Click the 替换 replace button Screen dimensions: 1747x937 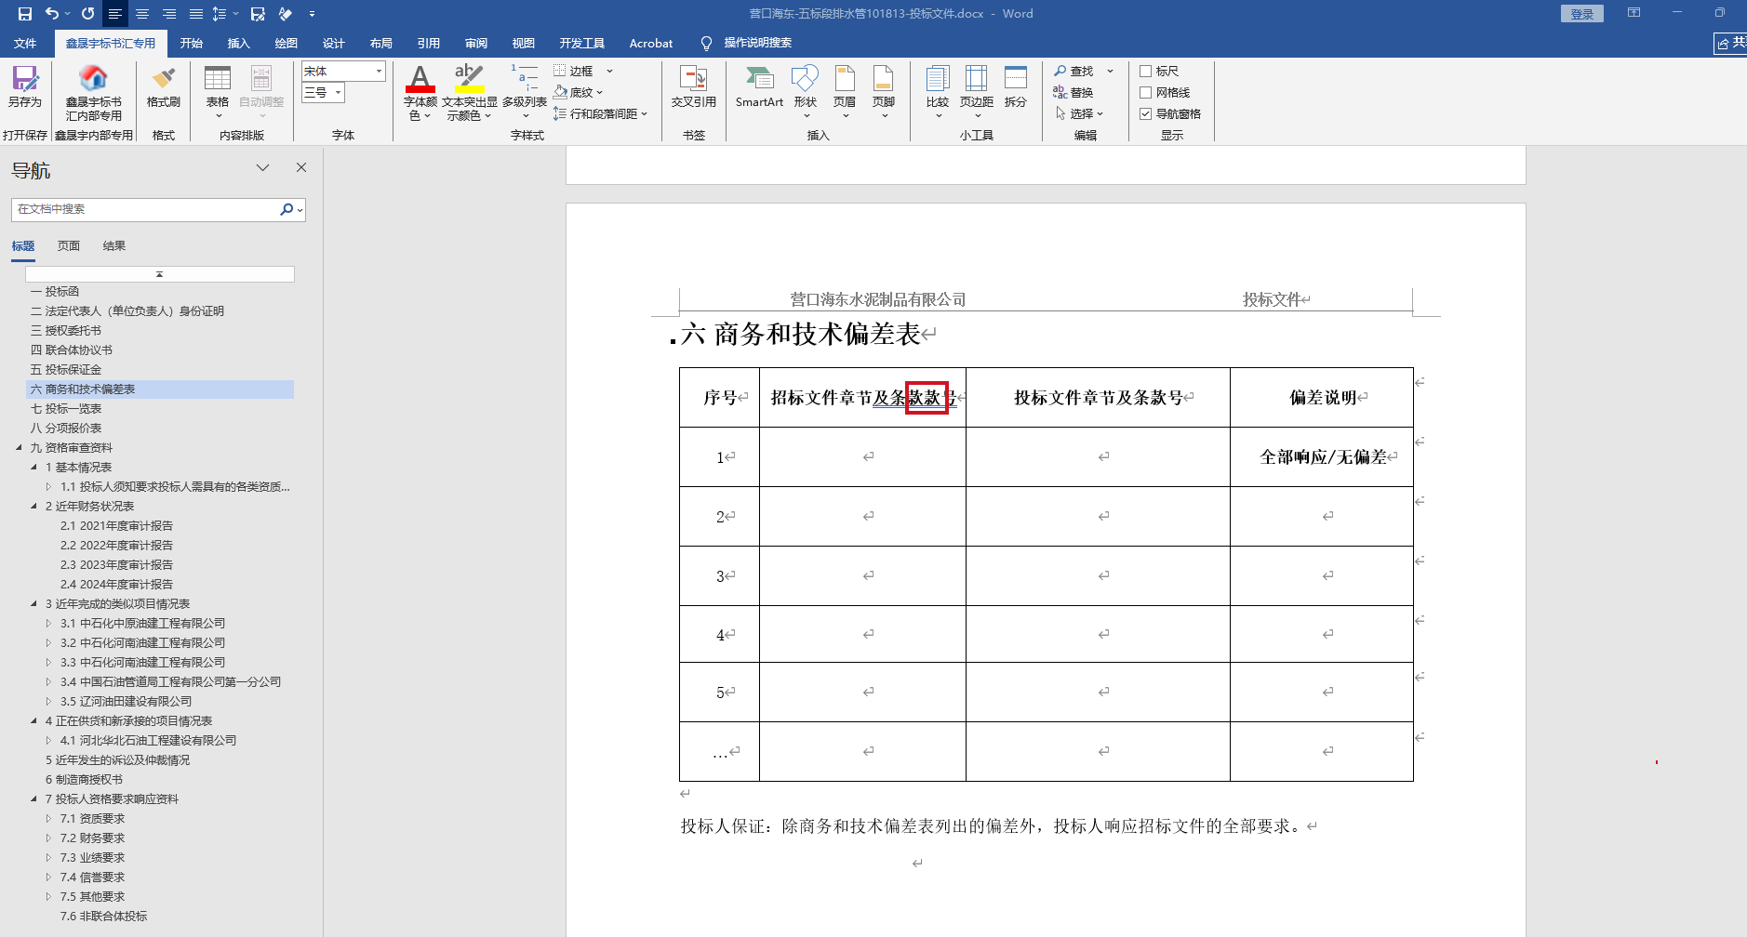click(x=1074, y=92)
